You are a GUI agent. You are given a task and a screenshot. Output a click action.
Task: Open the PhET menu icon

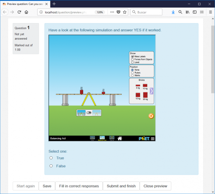click(153, 139)
